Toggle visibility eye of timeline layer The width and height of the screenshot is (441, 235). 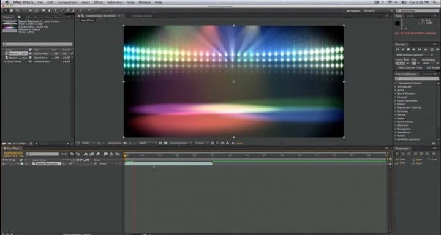point(4,163)
